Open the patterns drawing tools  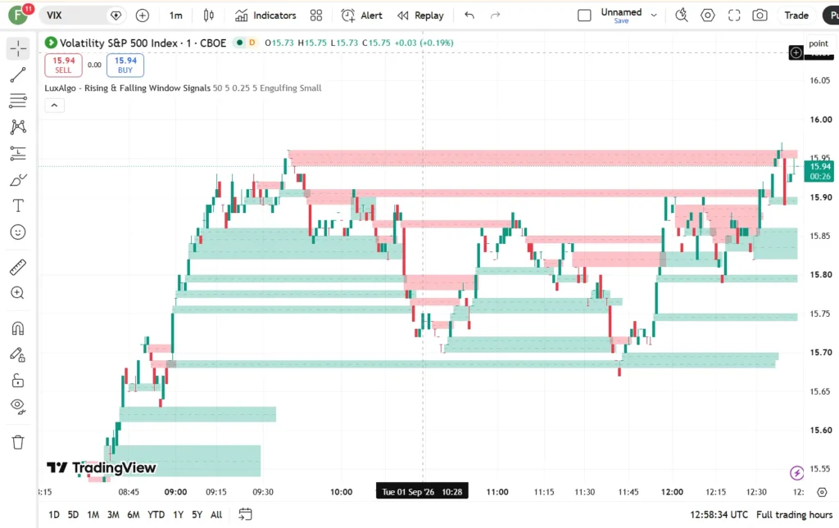[x=18, y=127]
